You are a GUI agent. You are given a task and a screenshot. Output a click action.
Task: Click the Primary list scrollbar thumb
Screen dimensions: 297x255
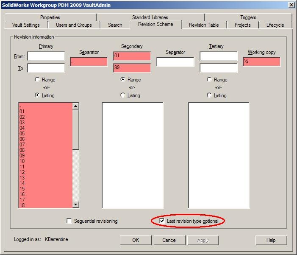(x=76, y=129)
